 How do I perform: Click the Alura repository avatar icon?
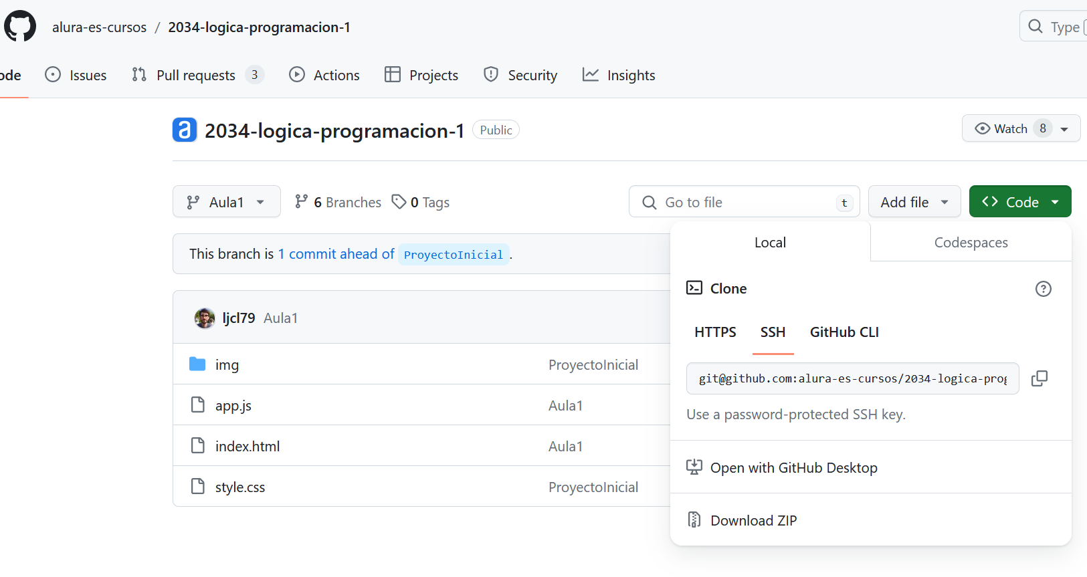point(185,130)
